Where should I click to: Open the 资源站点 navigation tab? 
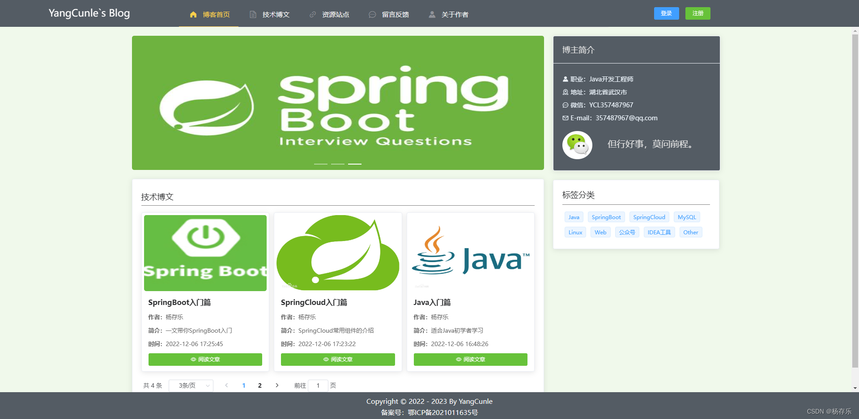(329, 14)
